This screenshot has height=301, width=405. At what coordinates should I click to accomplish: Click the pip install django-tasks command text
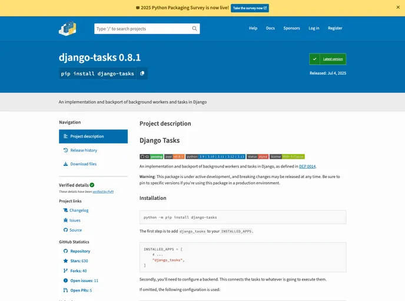[x=97, y=73]
